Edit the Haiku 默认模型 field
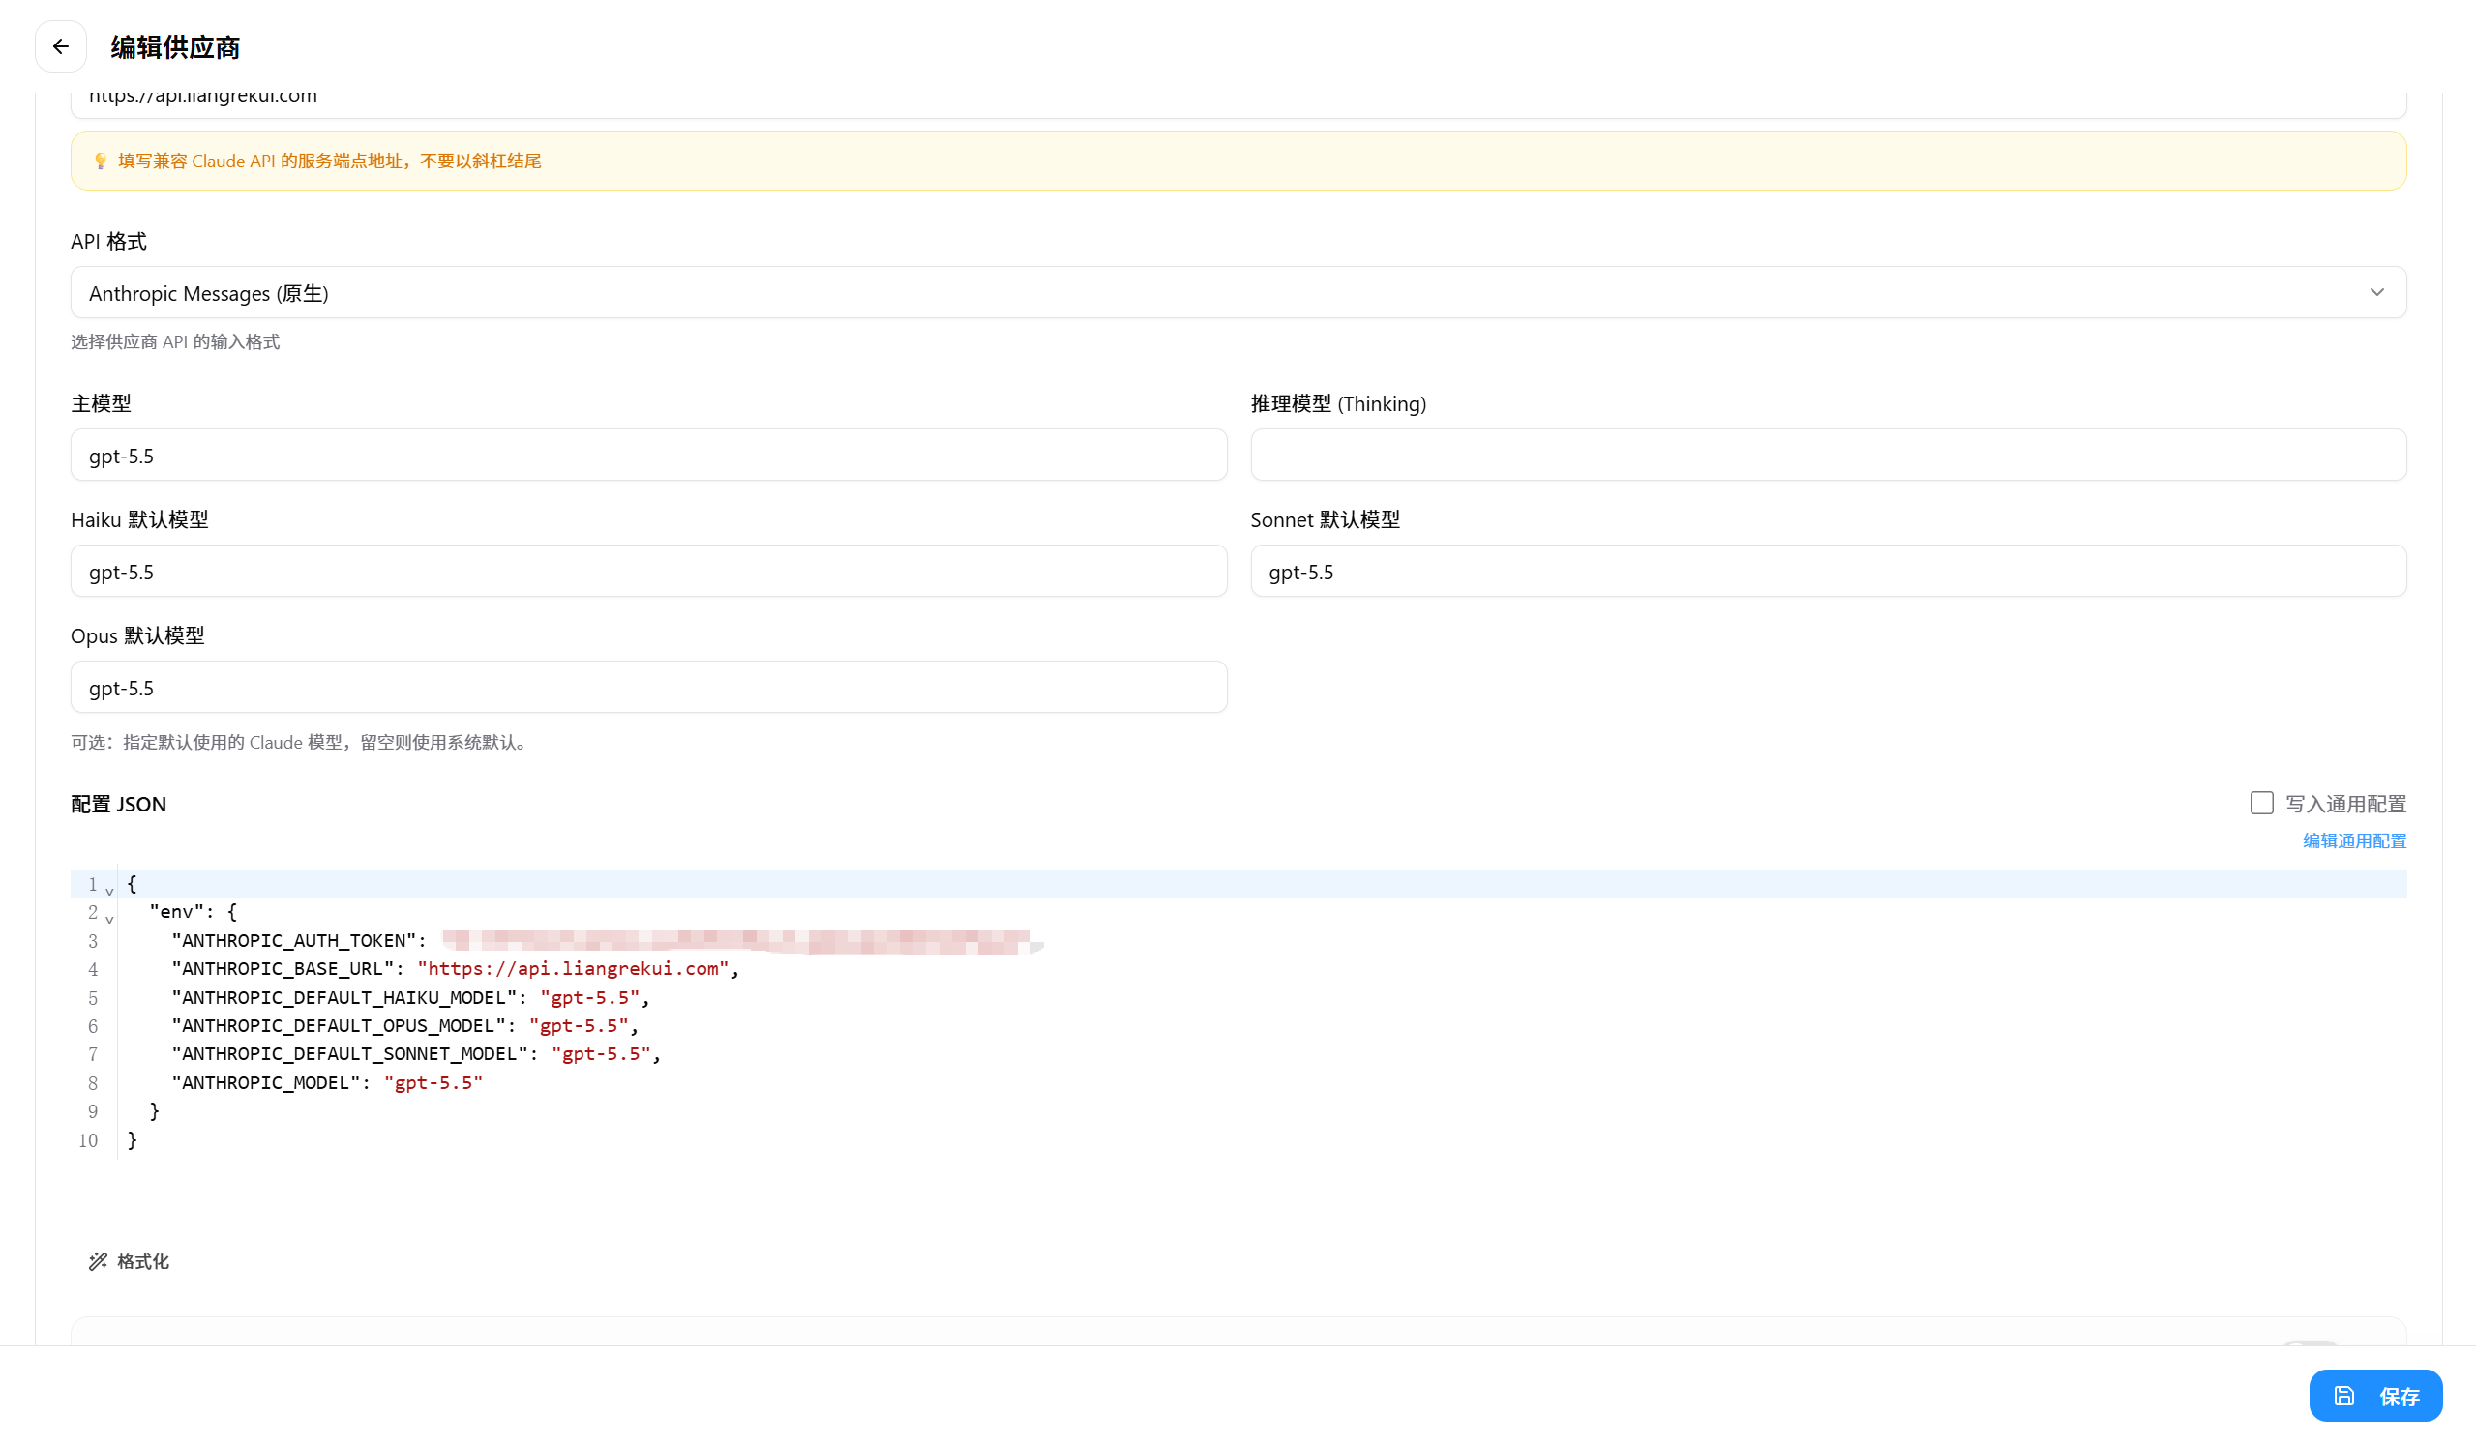 pos(648,571)
